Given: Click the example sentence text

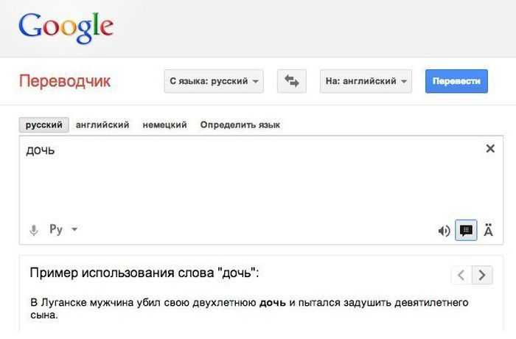Looking at the screenshot, I should point(249,308).
